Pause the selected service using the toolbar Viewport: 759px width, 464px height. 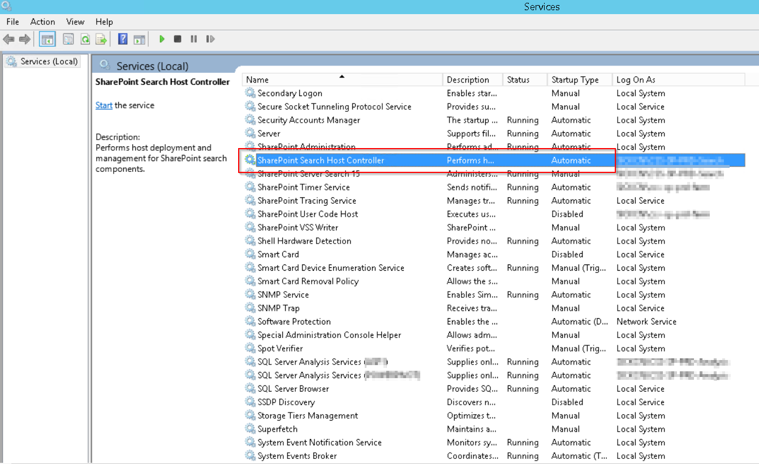tap(192, 38)
